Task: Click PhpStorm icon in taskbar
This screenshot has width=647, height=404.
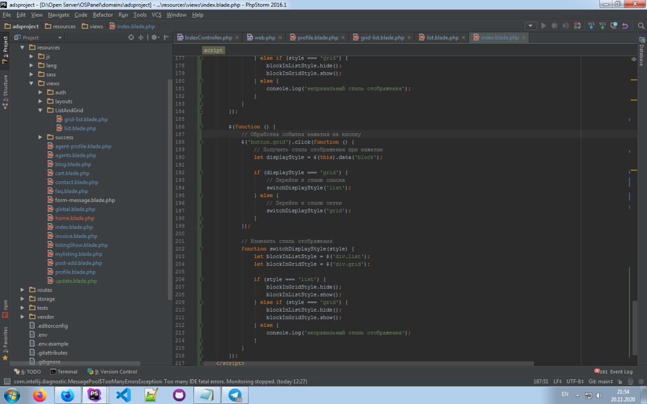Action: [x=96, y=395]
